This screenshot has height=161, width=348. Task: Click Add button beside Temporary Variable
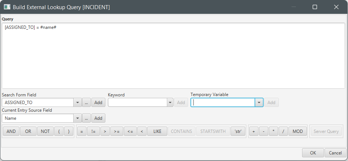(x=271, y=103)
